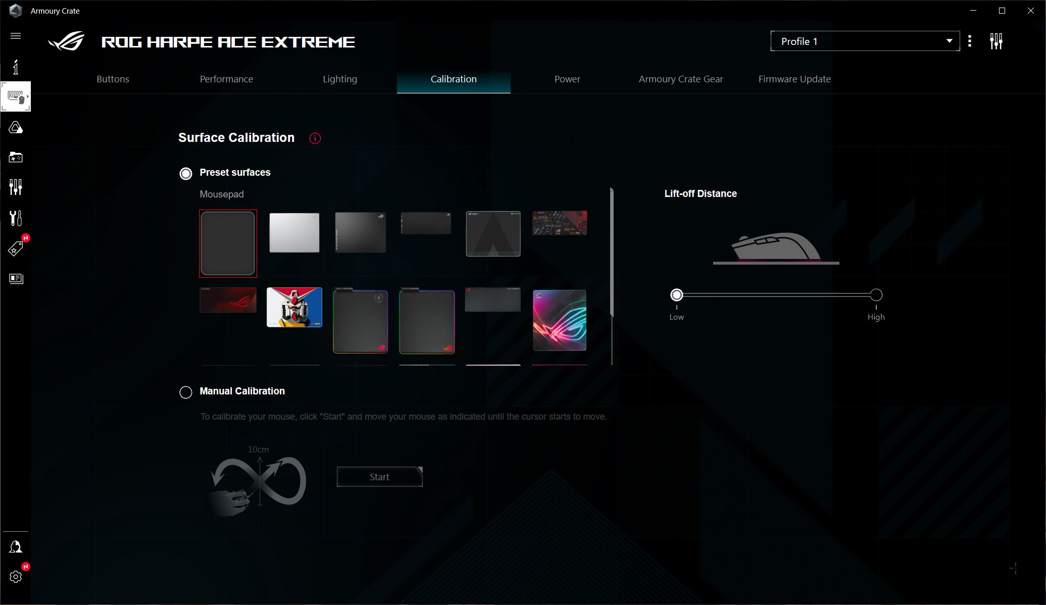This screenshot has height=605, width=1046.
Task: Open the hamburger menu in sidebar
Action: coord(16,36)
